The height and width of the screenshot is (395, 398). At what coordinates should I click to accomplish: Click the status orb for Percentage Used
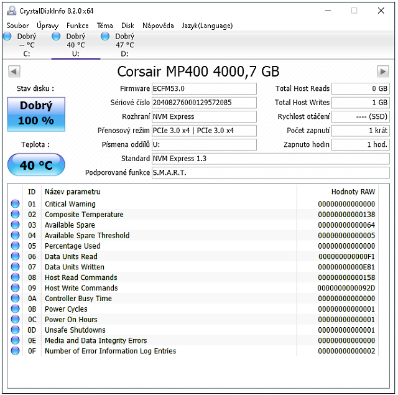(15, 246)
